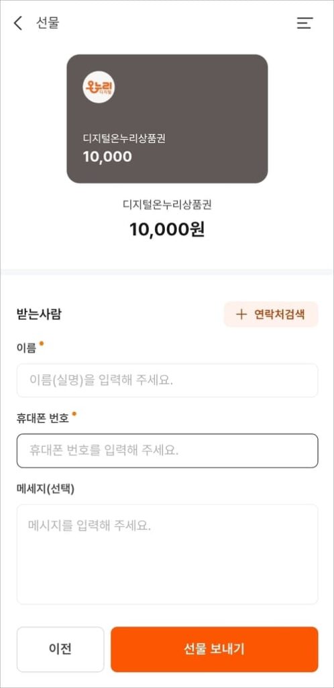Open the hamburger menu icon
This screenshot has height=688, width=334.
305,24
